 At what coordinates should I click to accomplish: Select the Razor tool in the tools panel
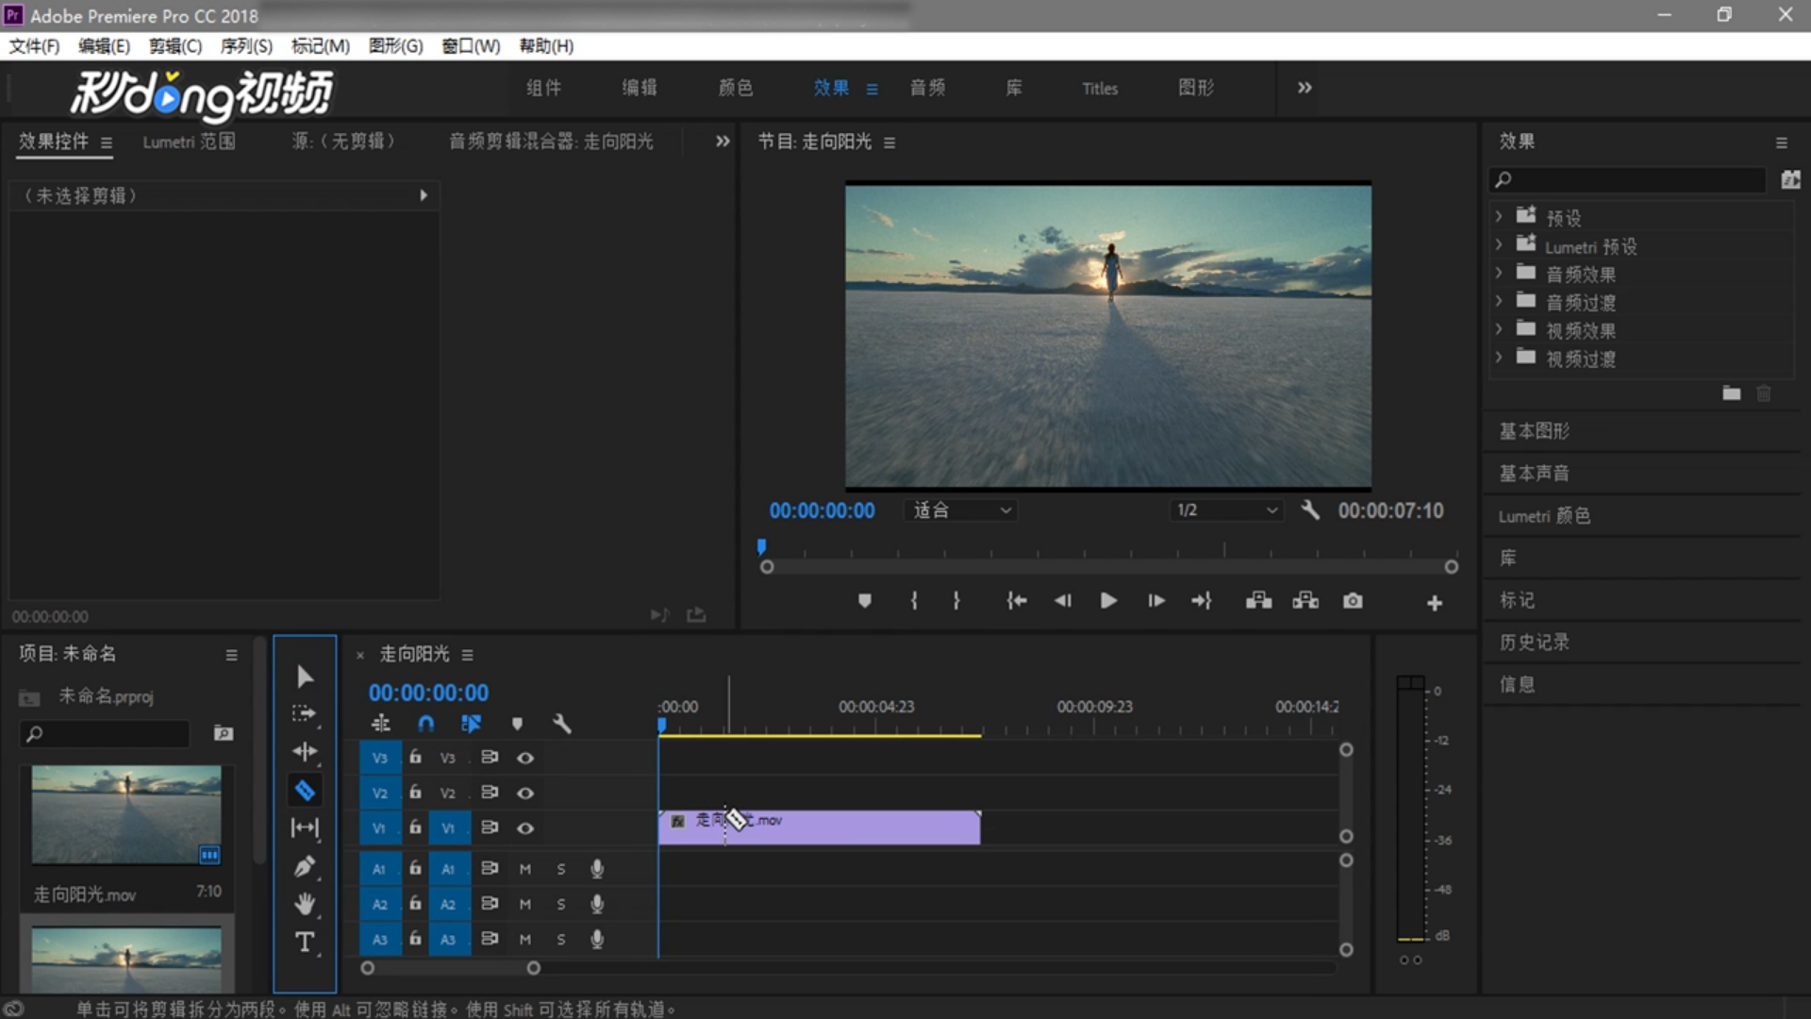[304, 791]
